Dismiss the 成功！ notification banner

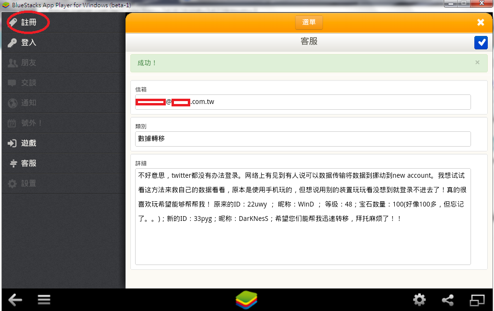[477, 62]
